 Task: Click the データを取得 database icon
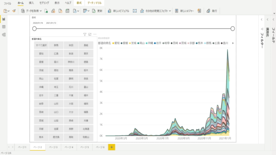click(23, 11)
